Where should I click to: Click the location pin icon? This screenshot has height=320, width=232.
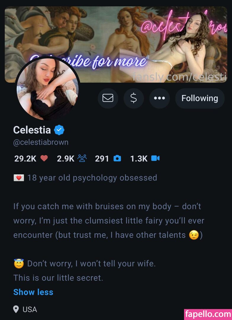coord(16,310)
